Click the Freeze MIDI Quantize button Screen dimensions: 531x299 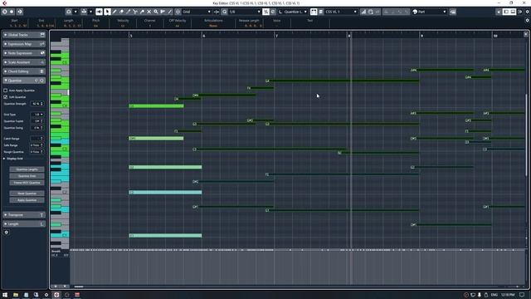coord(27,183)
